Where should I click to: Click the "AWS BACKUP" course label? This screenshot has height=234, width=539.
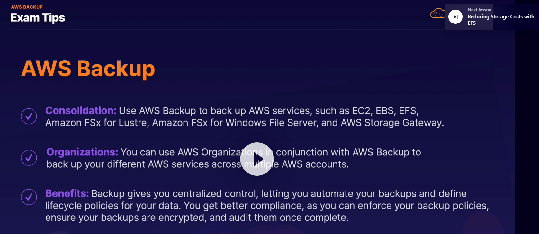tap(27, 7)
